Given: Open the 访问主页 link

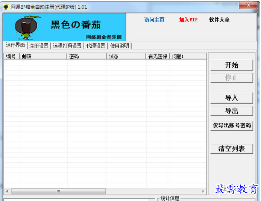Looking at the screenshot, I should pos(154,20).
